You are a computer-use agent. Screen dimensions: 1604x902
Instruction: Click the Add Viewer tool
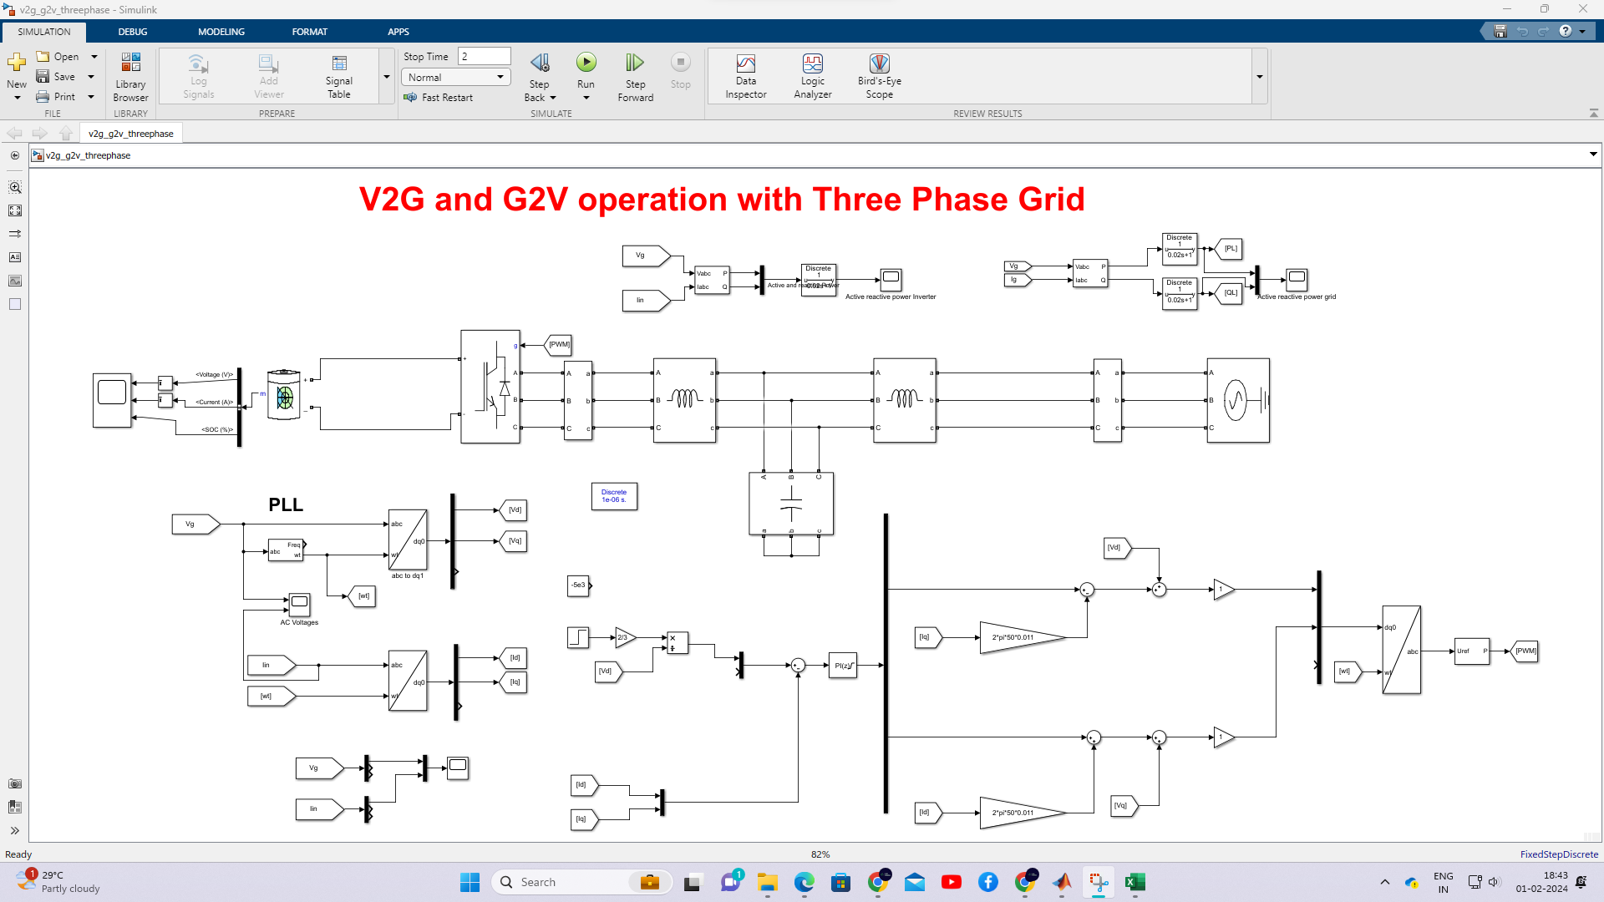267,75
